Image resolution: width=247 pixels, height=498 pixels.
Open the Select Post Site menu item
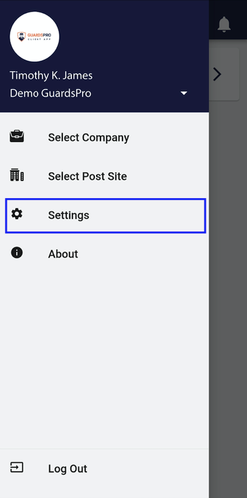pos(104,176)
